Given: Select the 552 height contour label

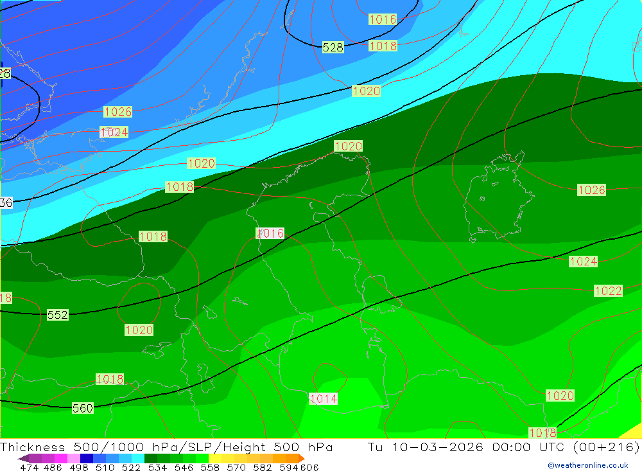Looking at the screenshot, I should pyautogui.click(x=57, y=315).
